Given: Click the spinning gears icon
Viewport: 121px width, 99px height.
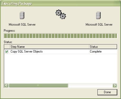Looking at the screenshot, I should click(x=61, y=14).
